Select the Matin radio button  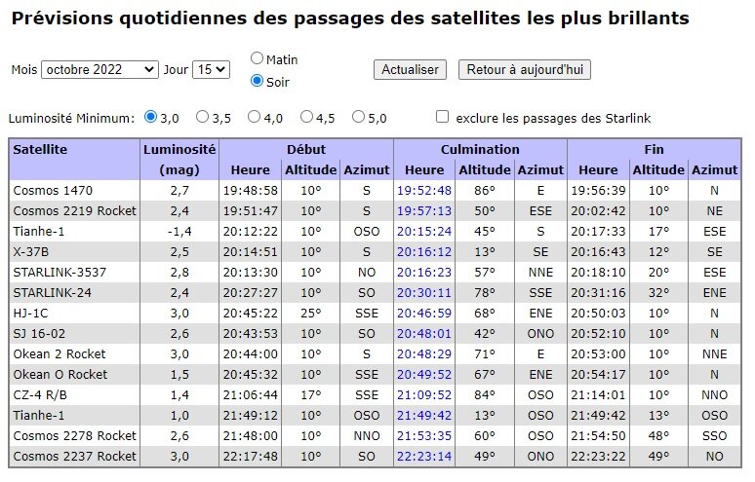[x=258, y=58]
